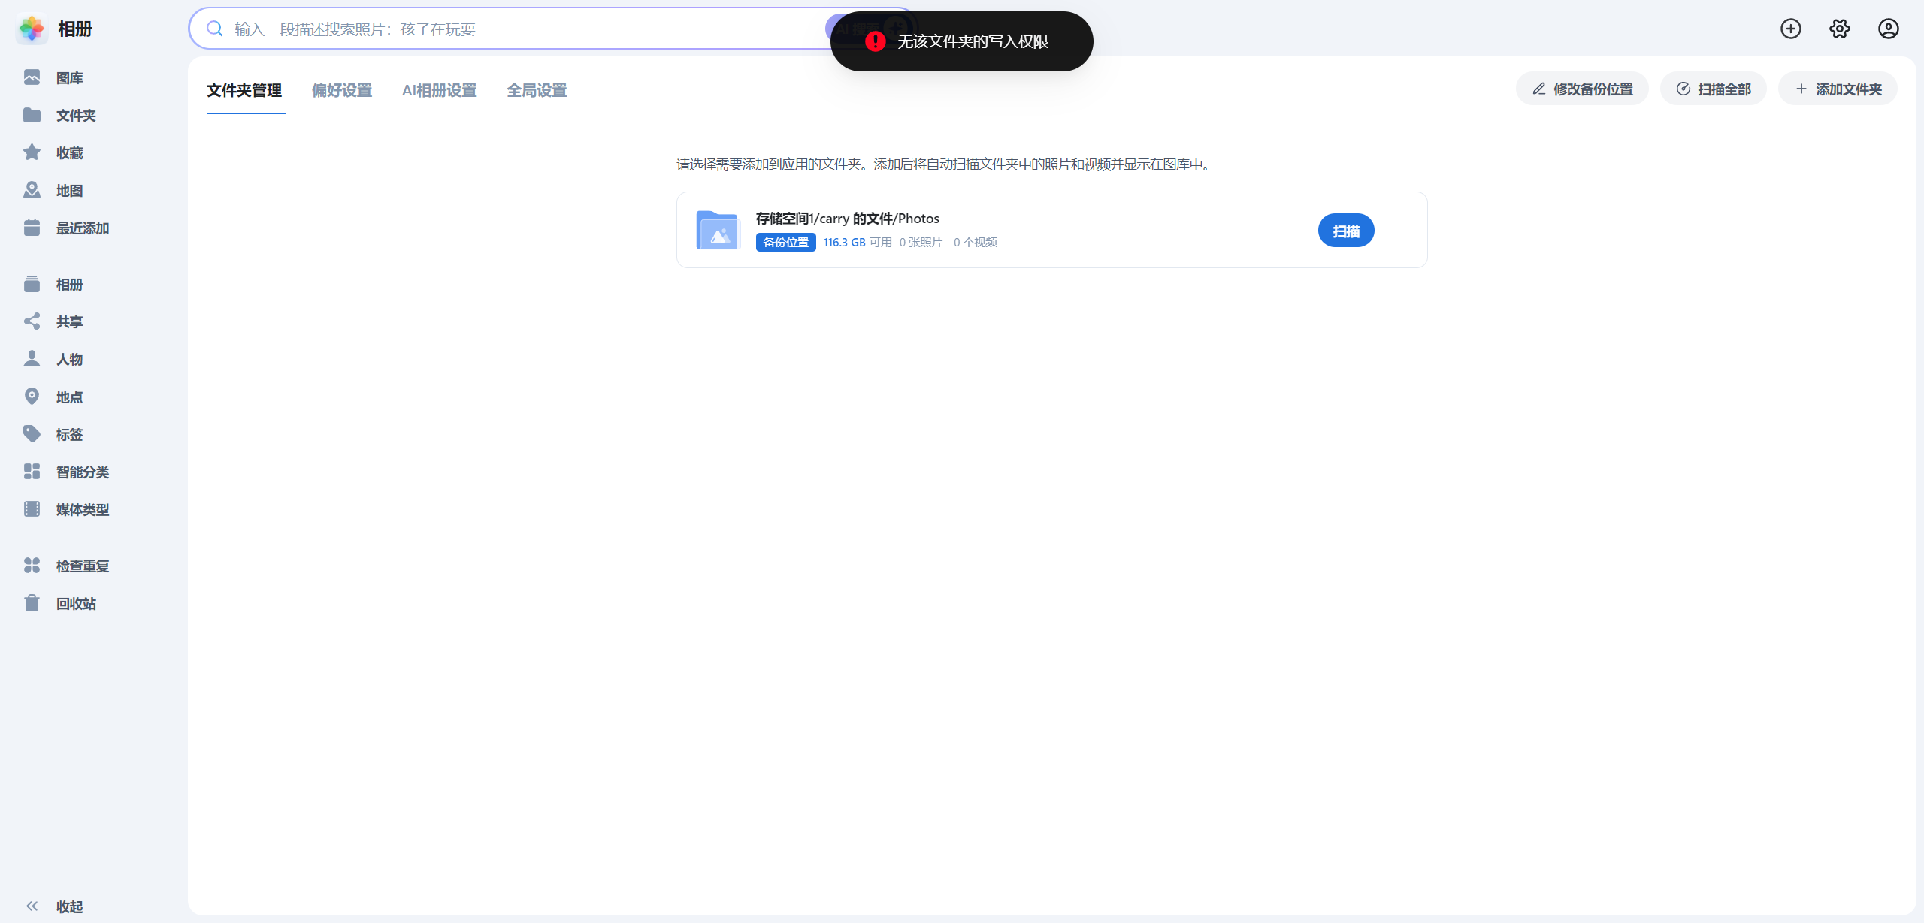Open the 智能分类 smart classification icon

tap(32, 472)
